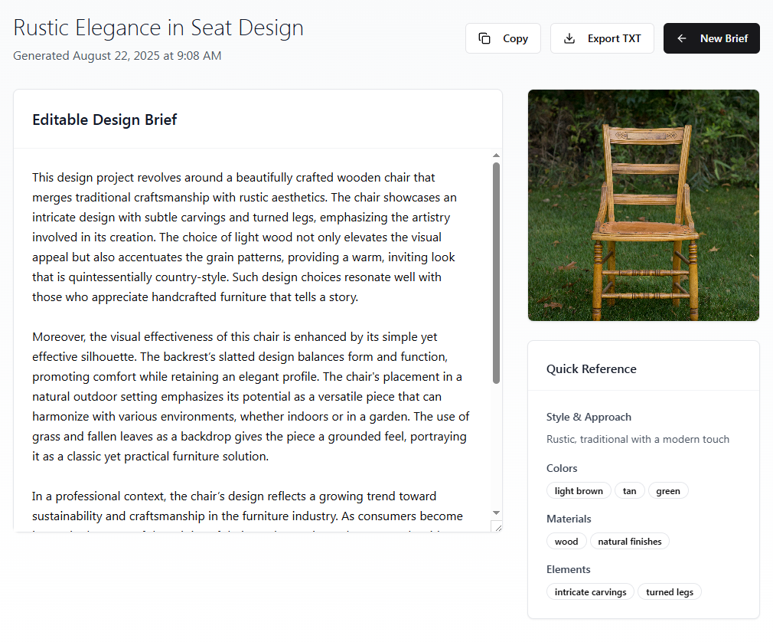Screen dimensions: 773x642
Task: Start a New Brief
Action: pyautogui.click(x=712, y=38)
